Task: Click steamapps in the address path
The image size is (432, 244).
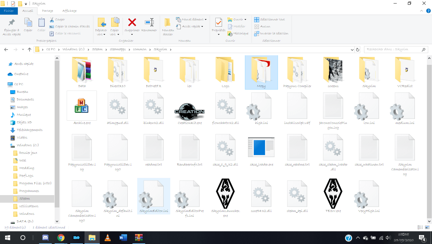Action: [x=118, y=50]
